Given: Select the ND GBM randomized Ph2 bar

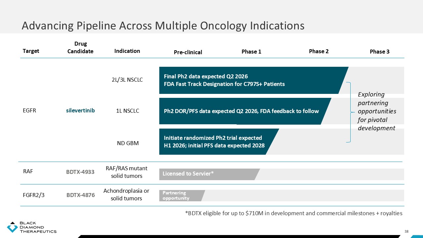Looking at the screenshot, I should coord(215,141).
